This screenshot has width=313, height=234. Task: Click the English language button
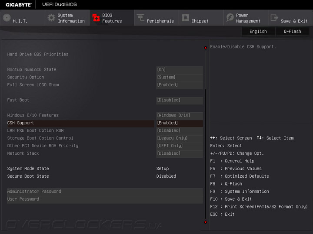pyautogui.click(x=258, y=32)
